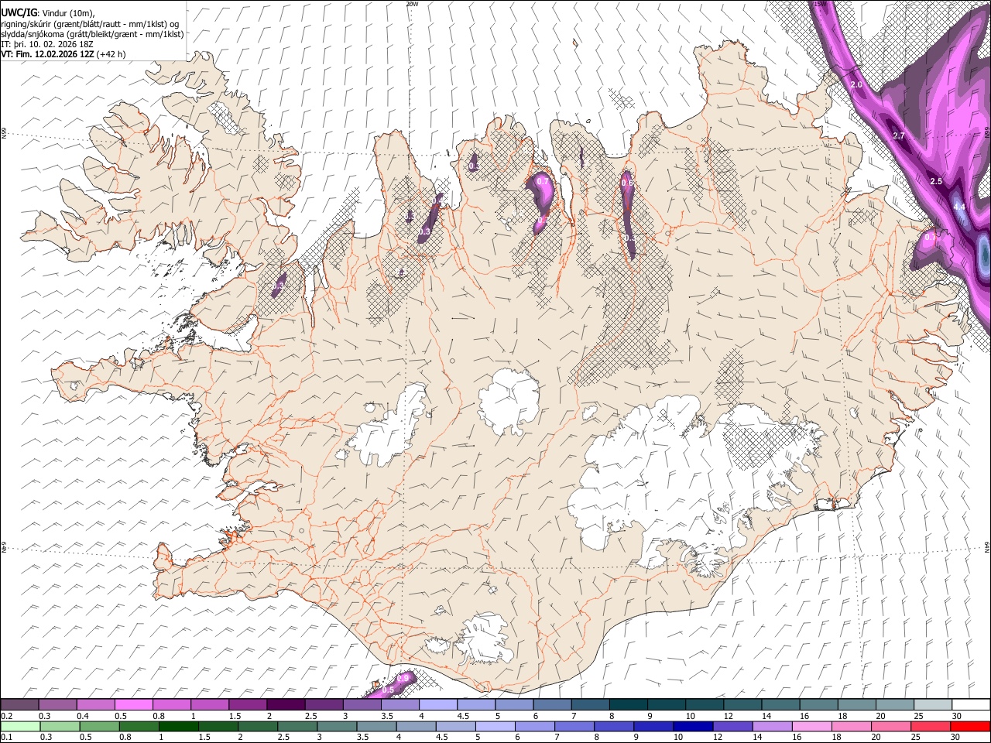Click the '0.2' snow scale tick label
This screenshot has height=743, width=991.
(x=6, y=716)
